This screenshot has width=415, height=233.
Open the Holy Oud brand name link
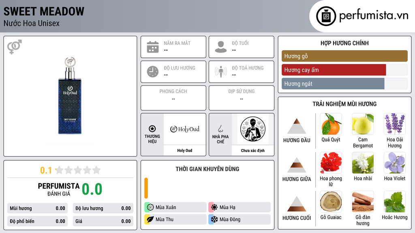(x=185, y=150)
